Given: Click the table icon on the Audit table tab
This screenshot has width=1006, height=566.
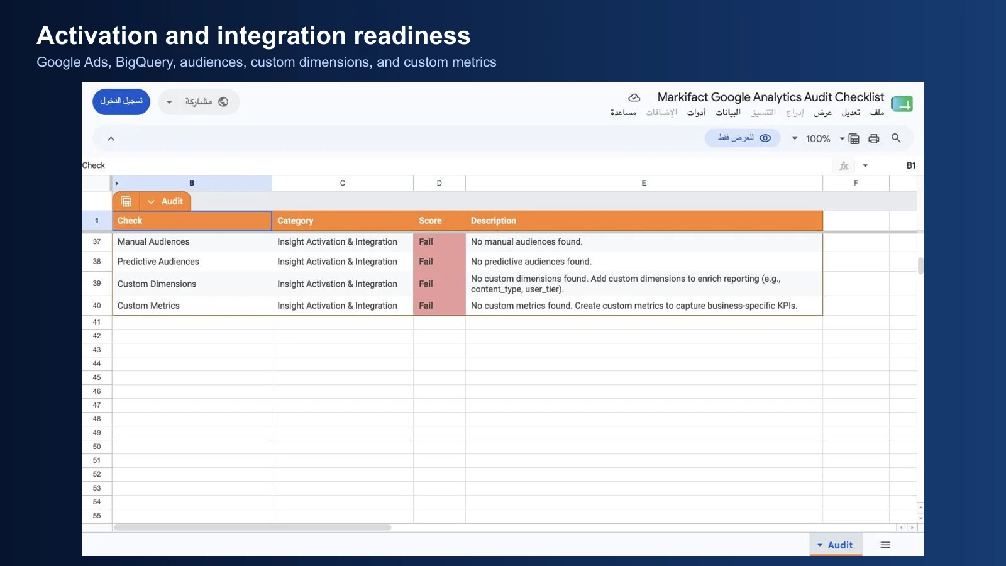Looking at the screenshot, I should [x=126, y=201].
